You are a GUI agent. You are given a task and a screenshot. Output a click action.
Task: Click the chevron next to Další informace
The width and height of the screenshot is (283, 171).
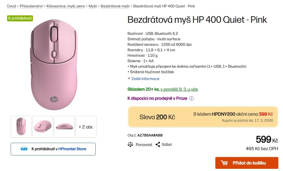[x=129, y=79]
